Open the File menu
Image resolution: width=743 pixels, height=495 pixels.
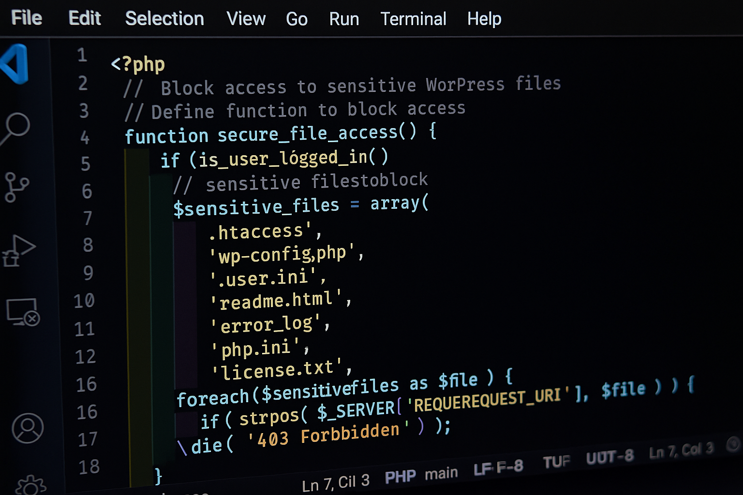(27, 18)
